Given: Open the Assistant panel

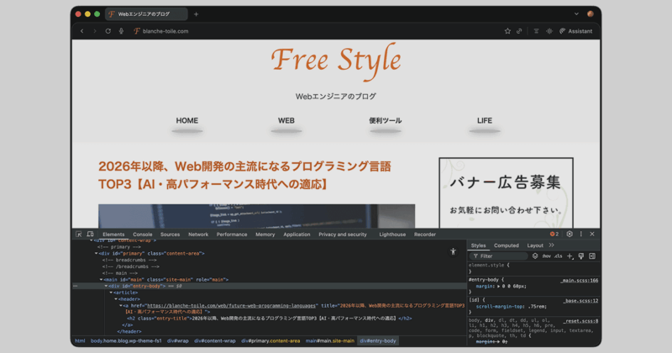Looking at the screenshot, I should click(x=576, y=31).
